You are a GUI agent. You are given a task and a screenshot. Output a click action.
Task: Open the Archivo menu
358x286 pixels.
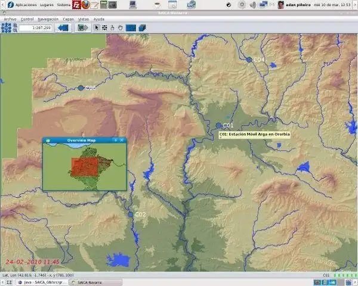pyautogui.click(x=10, y=20)
